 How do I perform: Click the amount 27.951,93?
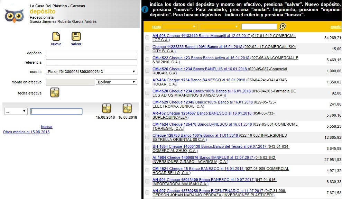click(333, 160)
